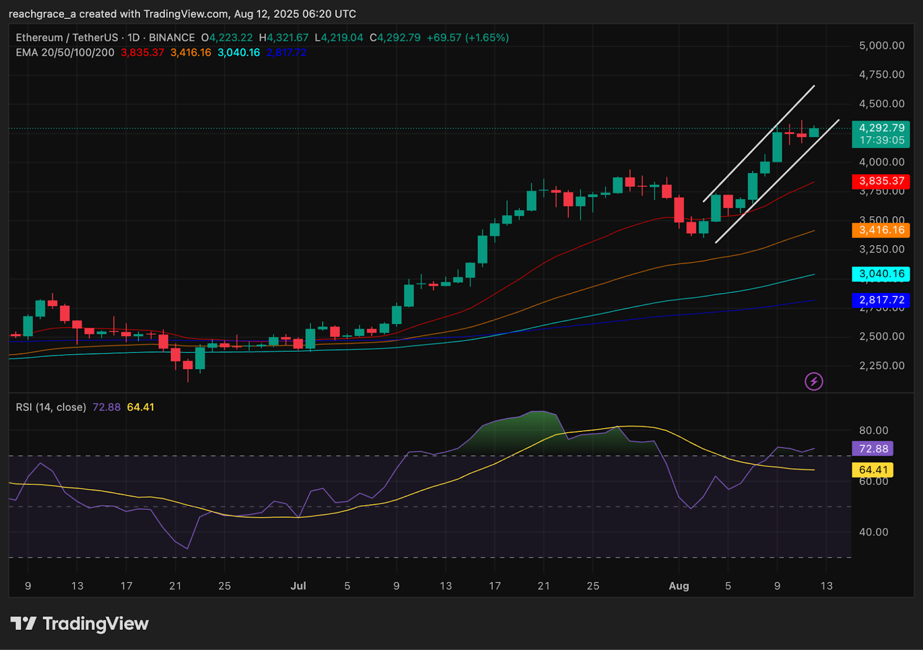Click the cyan 3,040.16 label on price axis
923x650 pixels.
pyautogui.click(x=881, y=274)
